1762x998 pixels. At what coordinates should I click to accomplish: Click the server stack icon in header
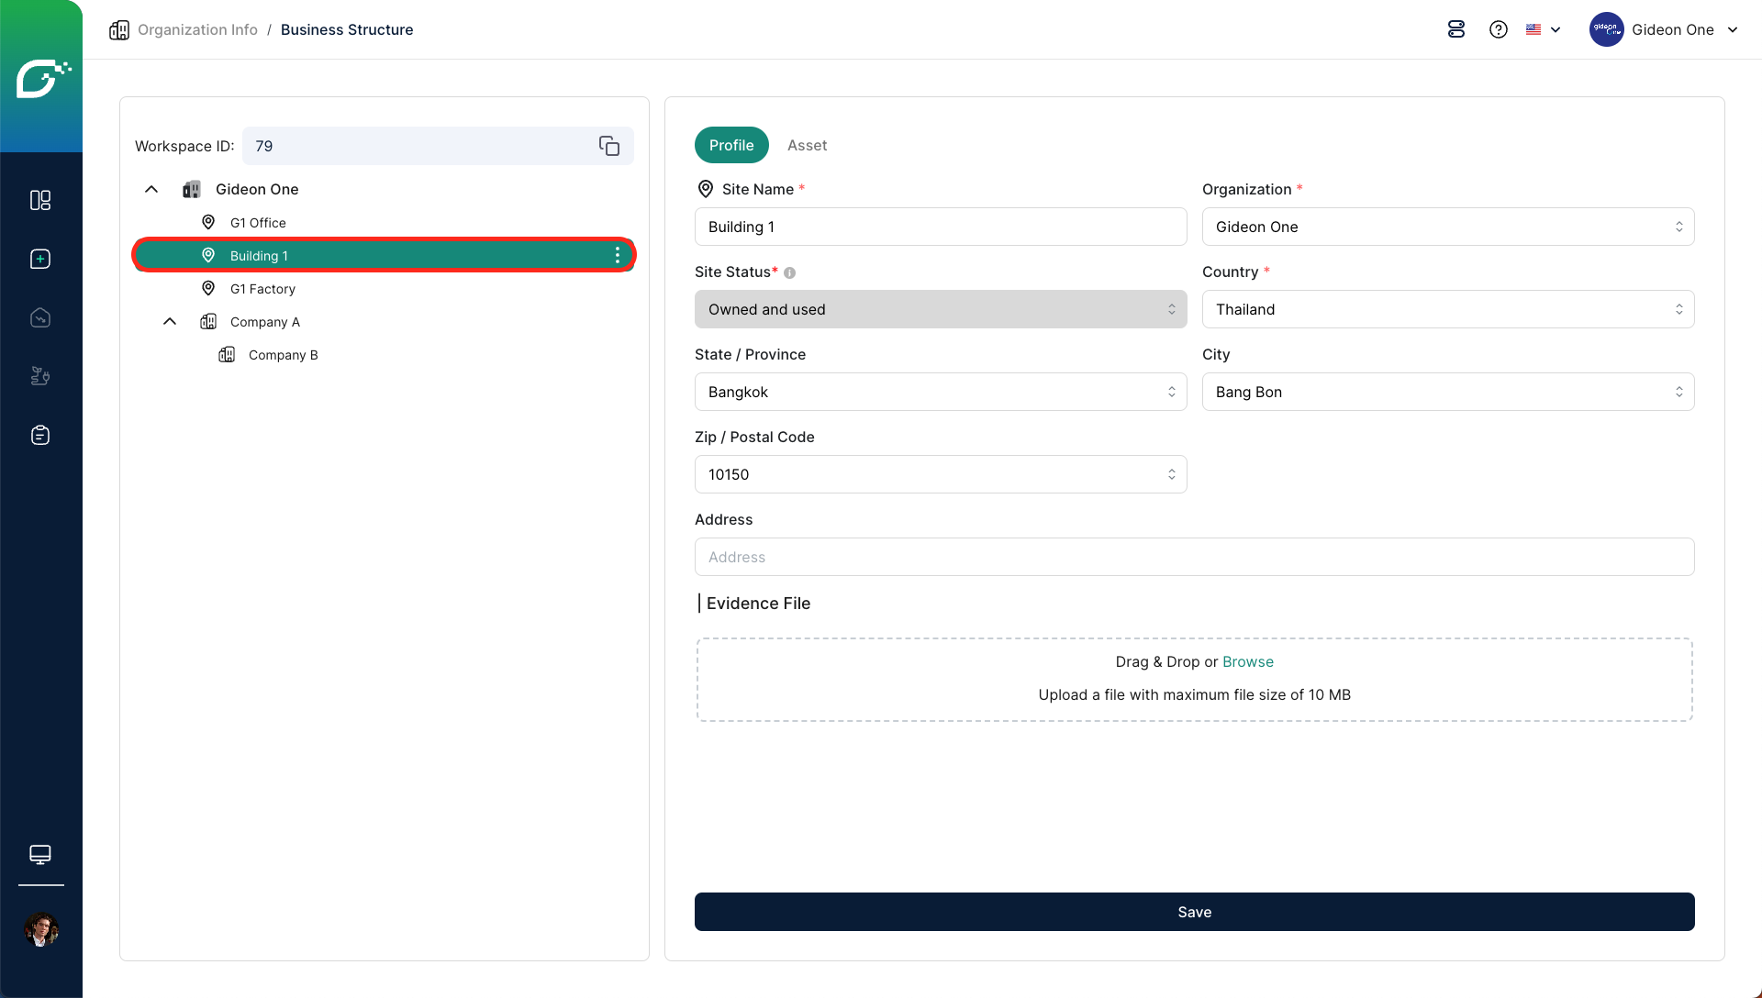coord(1456,29)
